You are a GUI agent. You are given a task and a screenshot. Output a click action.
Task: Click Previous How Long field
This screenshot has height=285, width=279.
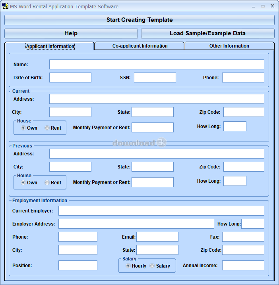235,181
